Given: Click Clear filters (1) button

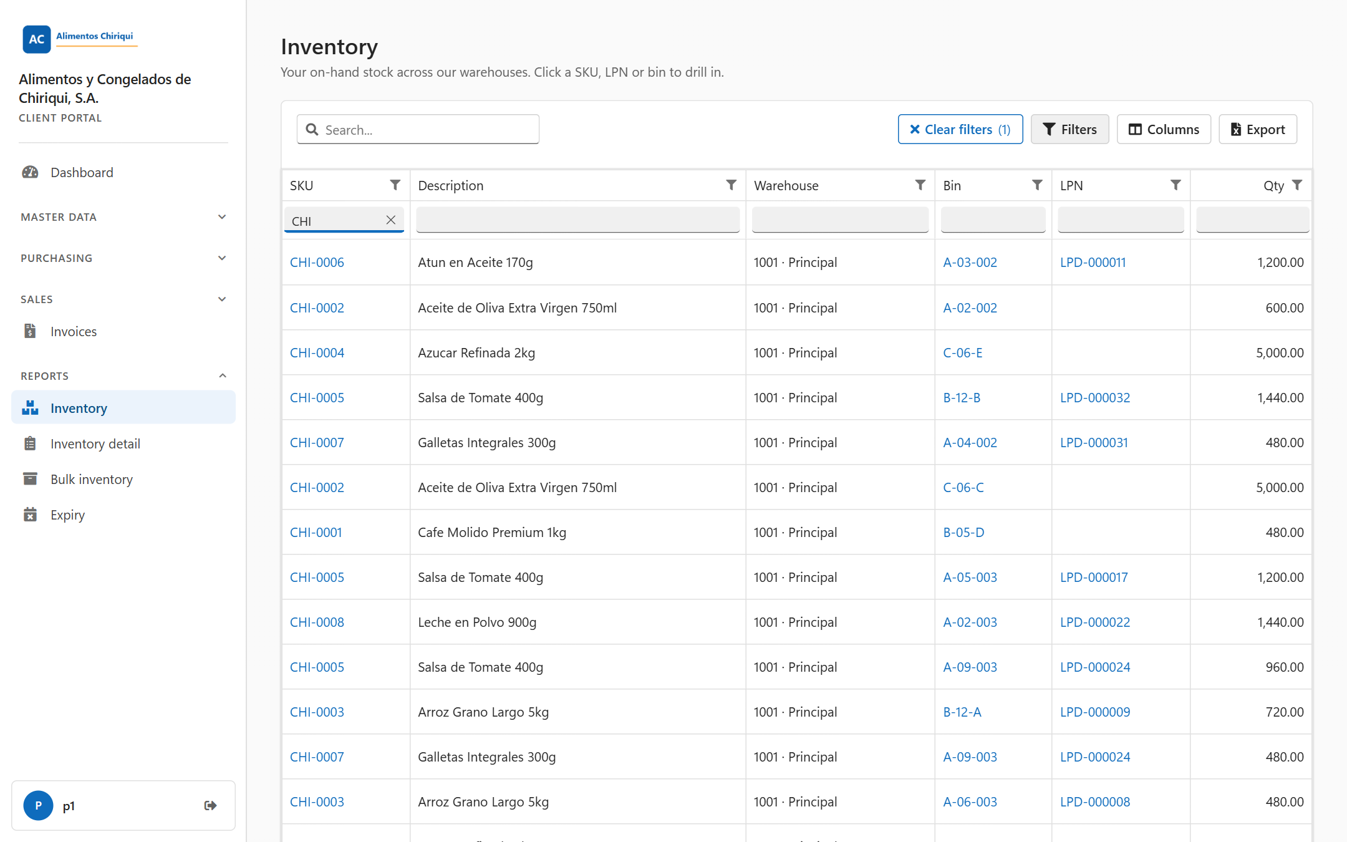Looking at the screenshot, I should [x=960, y=129].
